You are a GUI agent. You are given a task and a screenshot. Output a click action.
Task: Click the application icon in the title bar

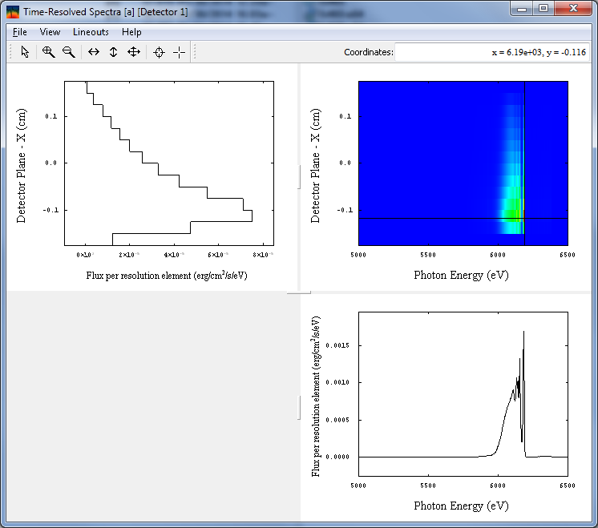click(x=13, y=11)
